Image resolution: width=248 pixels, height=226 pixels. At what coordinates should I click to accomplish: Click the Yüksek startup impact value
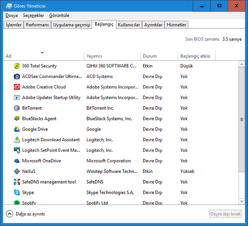coord(187,171)
